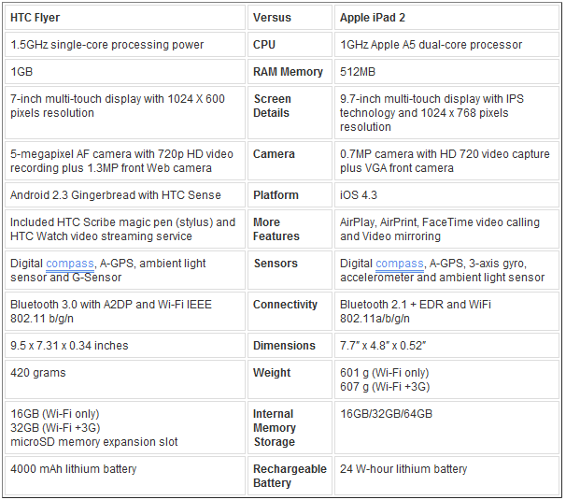566x500 pixels.
Task: Select the Screen Details row label
Action: [x=273, y=106]
